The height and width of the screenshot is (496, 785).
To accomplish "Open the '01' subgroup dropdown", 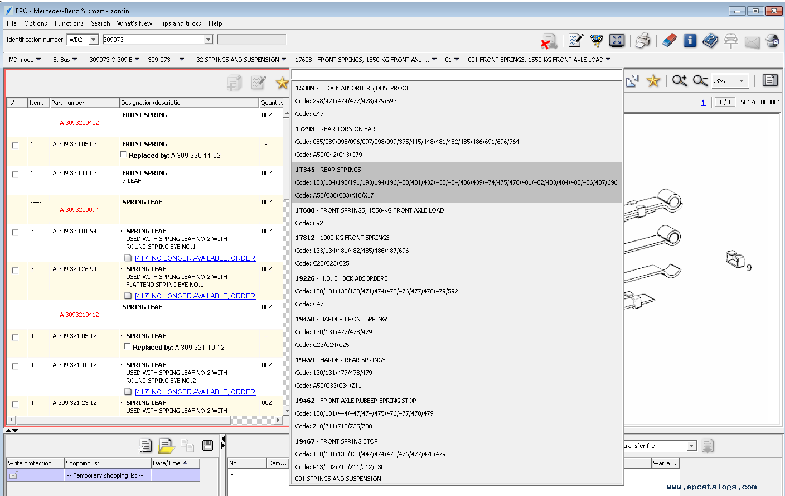I will coord(452,60).
